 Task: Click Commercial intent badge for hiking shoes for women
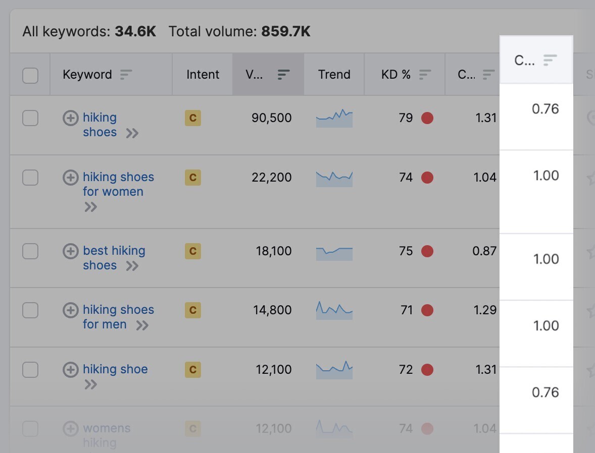(193, 178)
